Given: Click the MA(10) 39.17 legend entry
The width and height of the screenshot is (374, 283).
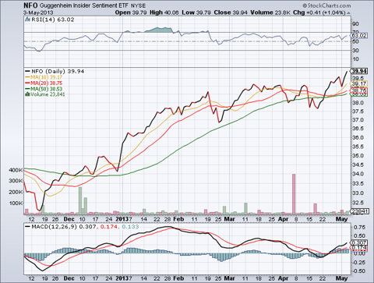Looking at the screenshot, I should 44,77.
